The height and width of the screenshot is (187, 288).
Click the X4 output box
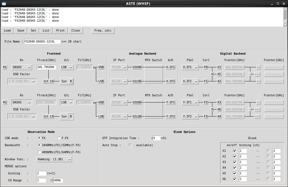pos(219,116)
